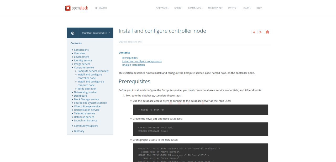Expand the Events dropdown menu
The image size is (336, 162).
tap(233, 8)
